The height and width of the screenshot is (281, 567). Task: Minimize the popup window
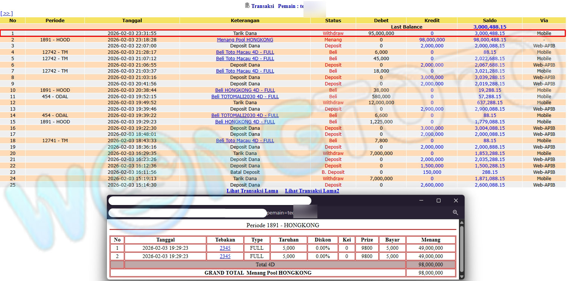[x=421, y=200]
